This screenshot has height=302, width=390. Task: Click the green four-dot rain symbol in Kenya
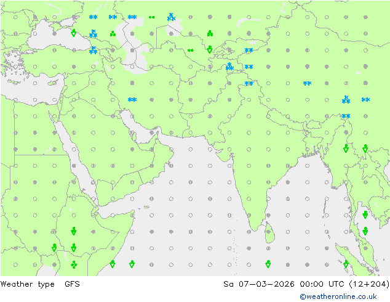[74, 264]
